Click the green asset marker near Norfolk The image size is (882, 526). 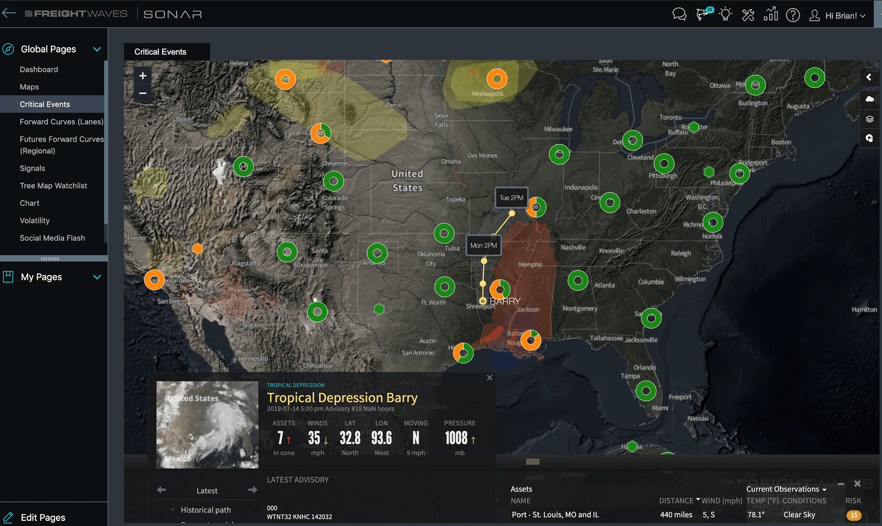click(x=713, y=222)
